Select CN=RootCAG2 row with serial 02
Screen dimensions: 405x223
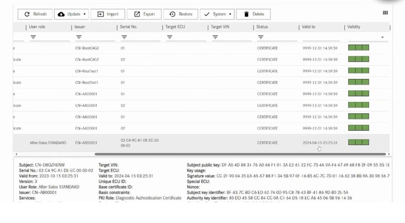click(x=201, y=59)
